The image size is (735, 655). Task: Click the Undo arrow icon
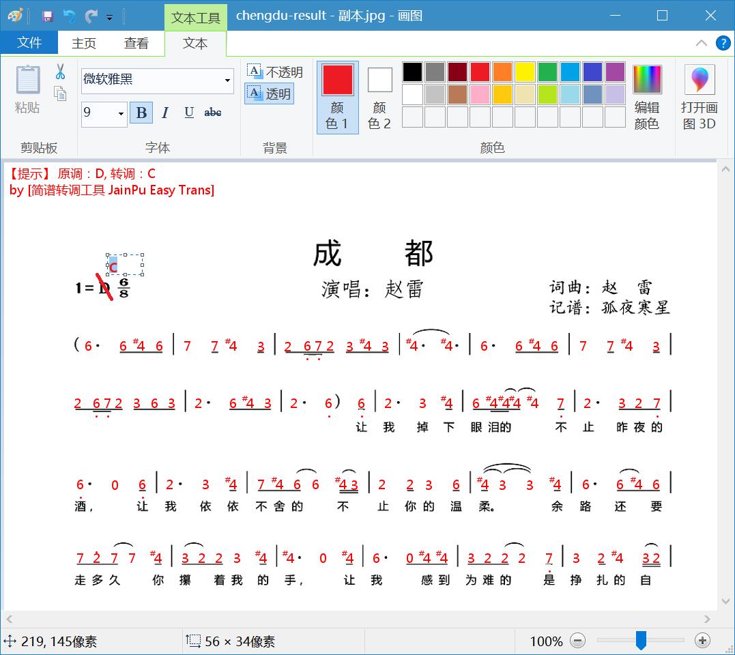coord(69,15)
